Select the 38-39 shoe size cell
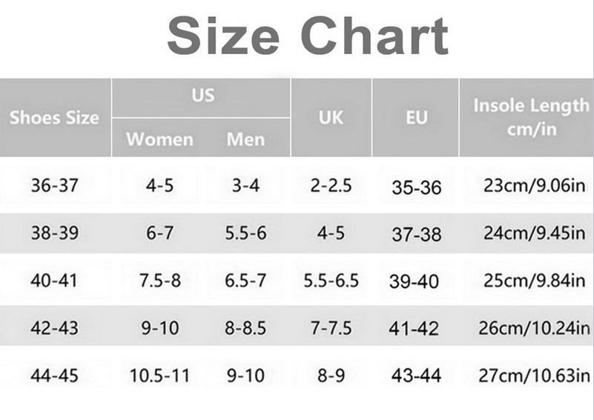 point(54,233)
